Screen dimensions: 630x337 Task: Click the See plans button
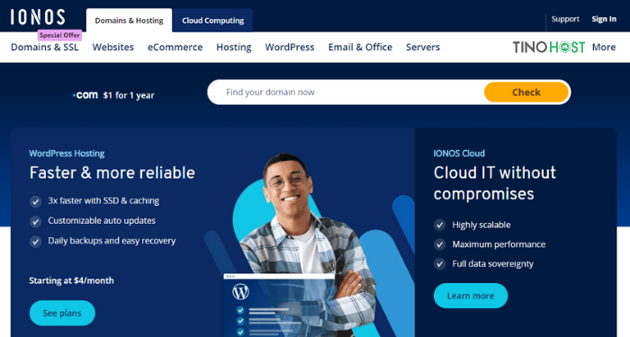pos(62,313)
